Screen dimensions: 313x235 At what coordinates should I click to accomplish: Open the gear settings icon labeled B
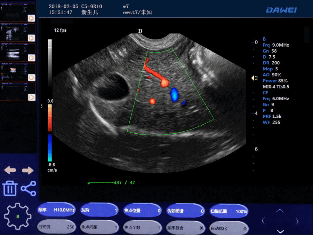click(17, 216)
